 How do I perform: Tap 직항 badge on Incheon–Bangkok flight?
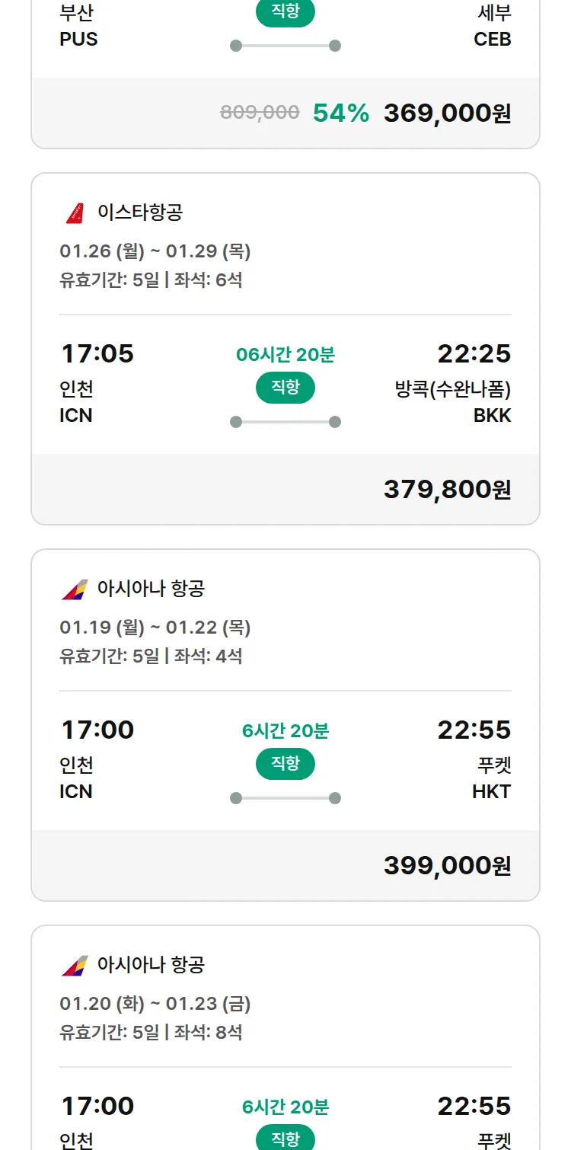pos(285,388)
